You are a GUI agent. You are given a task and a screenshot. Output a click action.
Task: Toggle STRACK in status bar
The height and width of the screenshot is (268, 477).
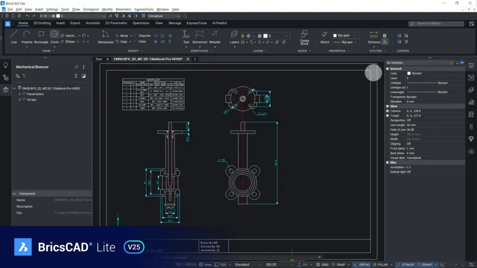tap(405, 265)
